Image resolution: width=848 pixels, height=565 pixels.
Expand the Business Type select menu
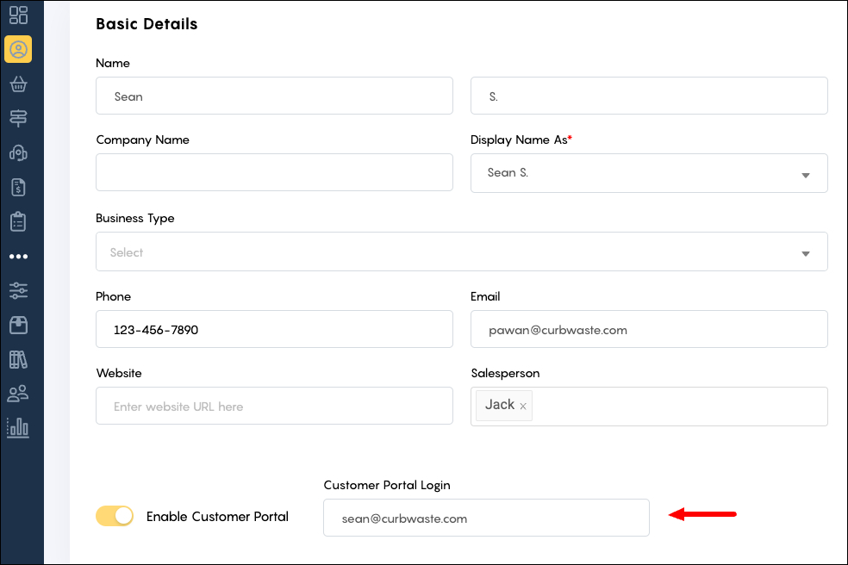point(805,251)
